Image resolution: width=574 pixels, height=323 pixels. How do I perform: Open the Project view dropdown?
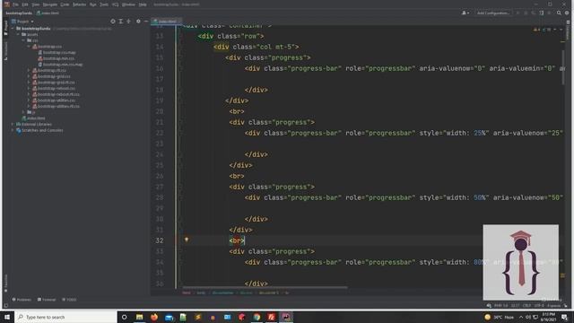point(22,22)
